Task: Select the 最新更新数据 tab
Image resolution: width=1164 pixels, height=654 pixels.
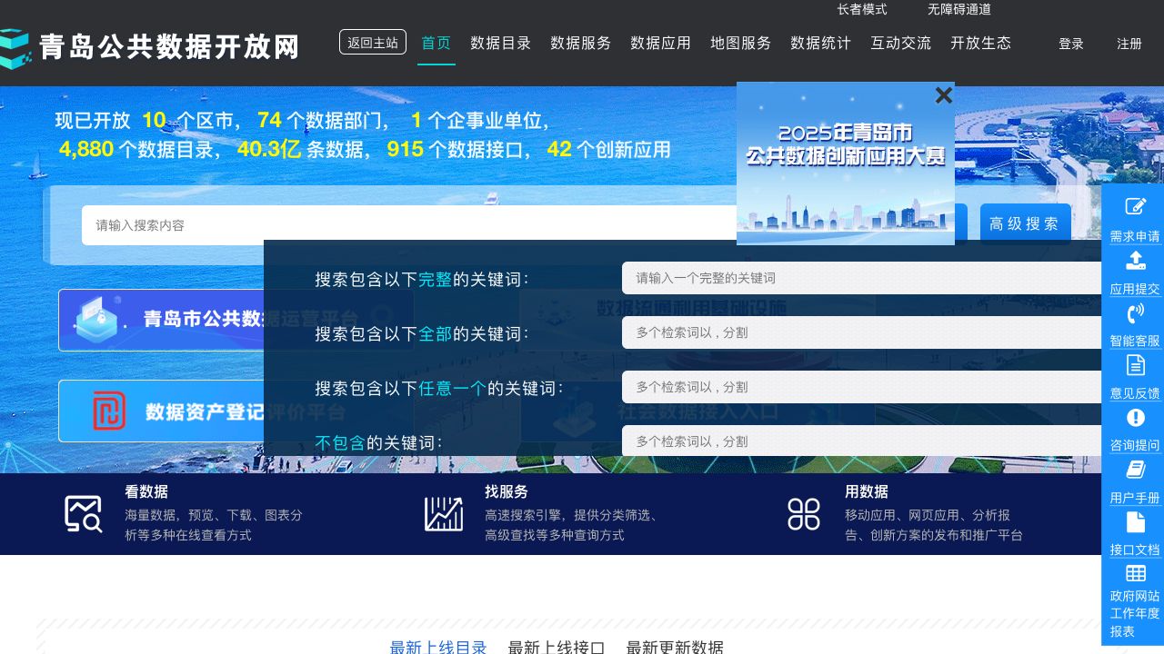Action: pos(675,648)
